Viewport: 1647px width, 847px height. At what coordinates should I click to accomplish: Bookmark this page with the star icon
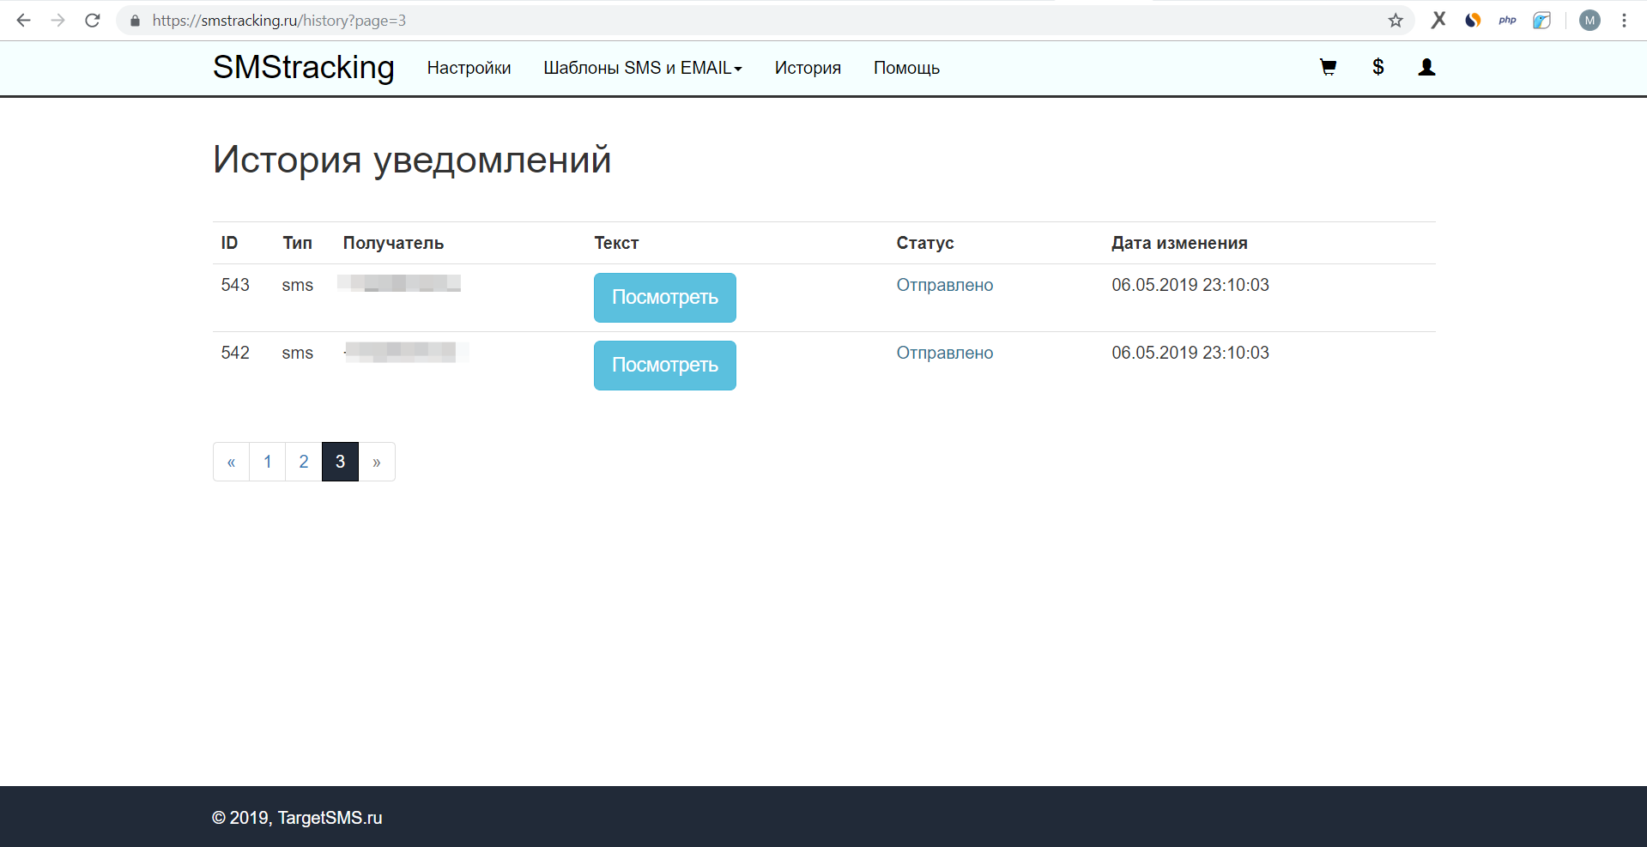(x=1396, y=21)
